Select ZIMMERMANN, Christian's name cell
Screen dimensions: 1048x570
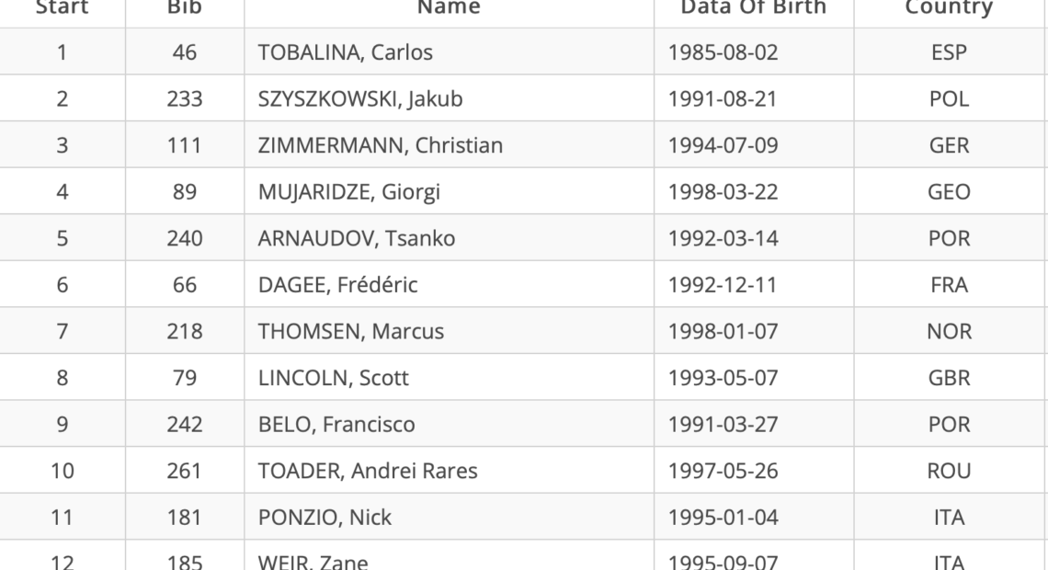coord(380,146)
